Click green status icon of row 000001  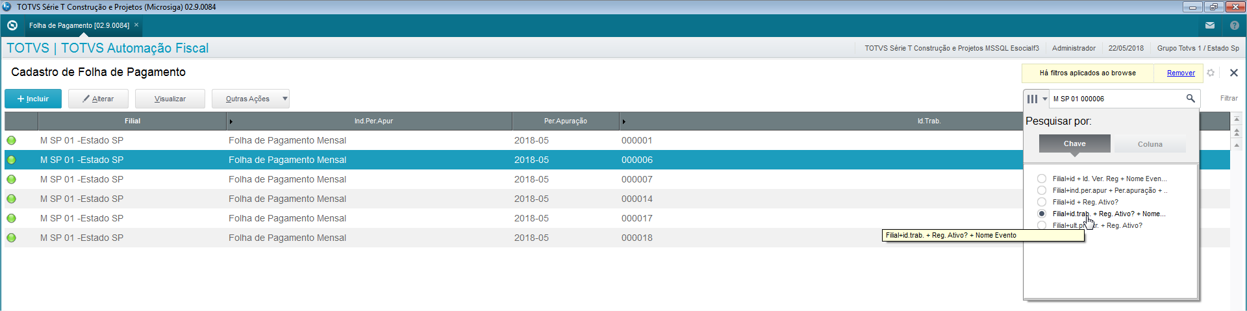[x=11, y=140]
